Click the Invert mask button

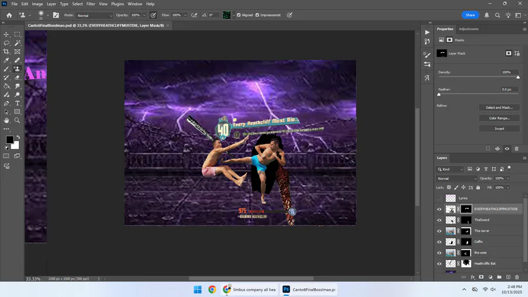[x=499, y=129]
